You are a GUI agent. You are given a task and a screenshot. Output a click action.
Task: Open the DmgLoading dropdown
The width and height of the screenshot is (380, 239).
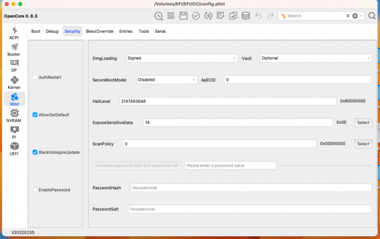[x=182, y=58]
